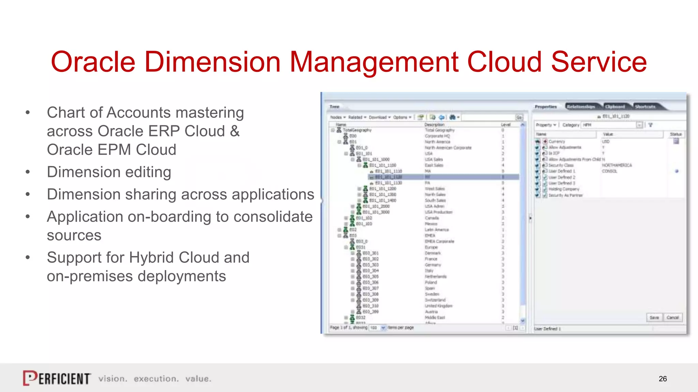The image size is (698, 392).
Task: Open the Options menu
Action: tap(402, 117)
